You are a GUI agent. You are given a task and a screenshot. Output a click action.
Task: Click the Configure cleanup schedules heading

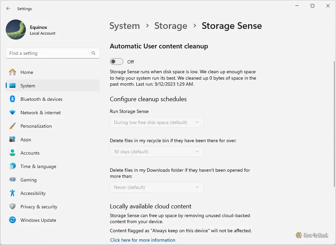(x=148, y=99)
